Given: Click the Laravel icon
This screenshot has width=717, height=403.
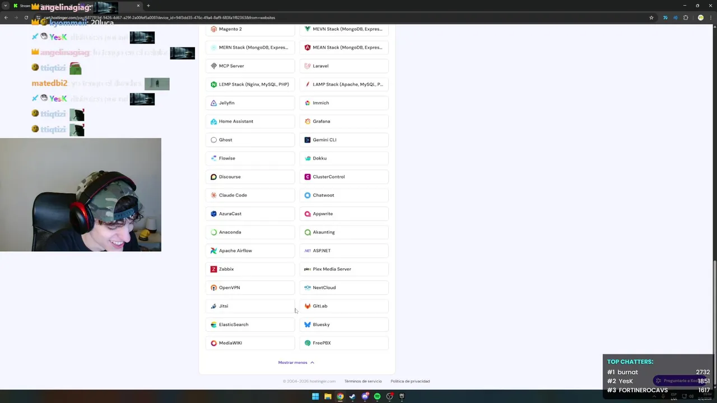Looking at the screenshot, I should [308, 66].
